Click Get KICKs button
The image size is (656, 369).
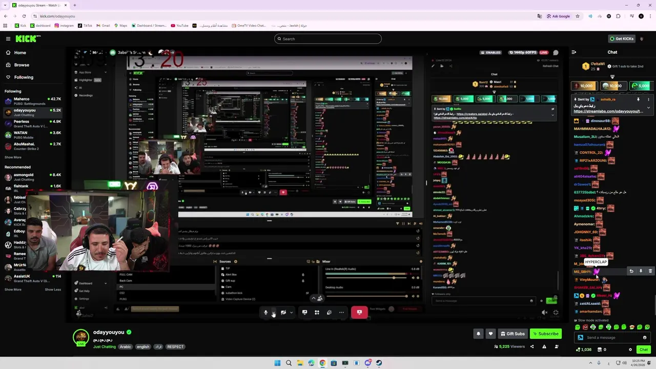[x=622, y=39]
